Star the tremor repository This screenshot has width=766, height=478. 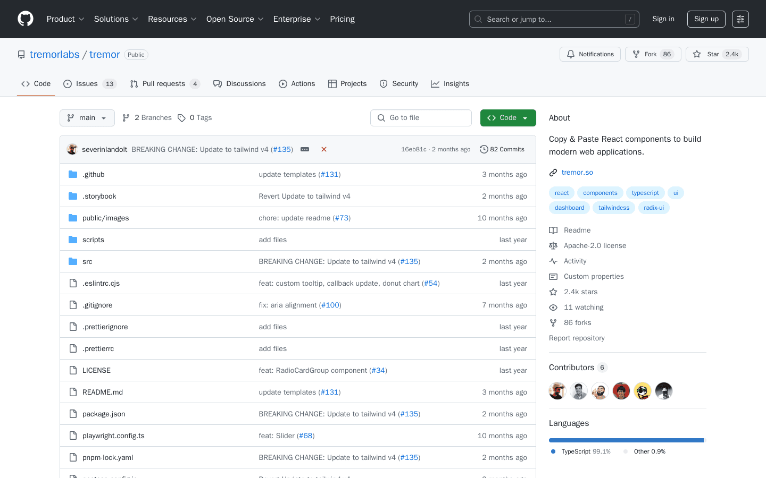[717, 54]
